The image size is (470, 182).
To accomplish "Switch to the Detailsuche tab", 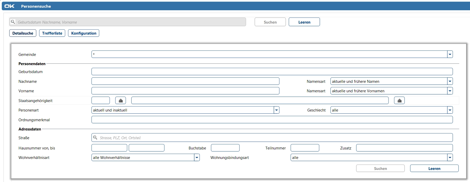I will [x=23, y=33].
